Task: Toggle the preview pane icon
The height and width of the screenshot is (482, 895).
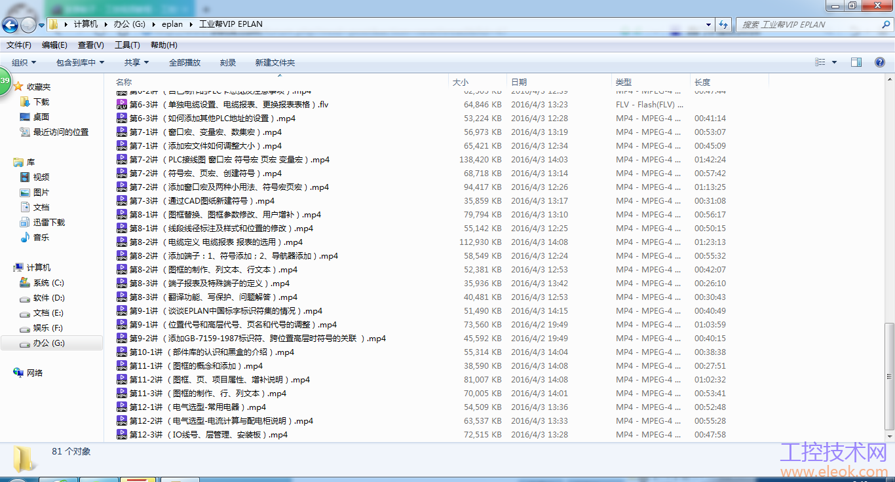Action: pyautogui.click(x=856, y=62)
